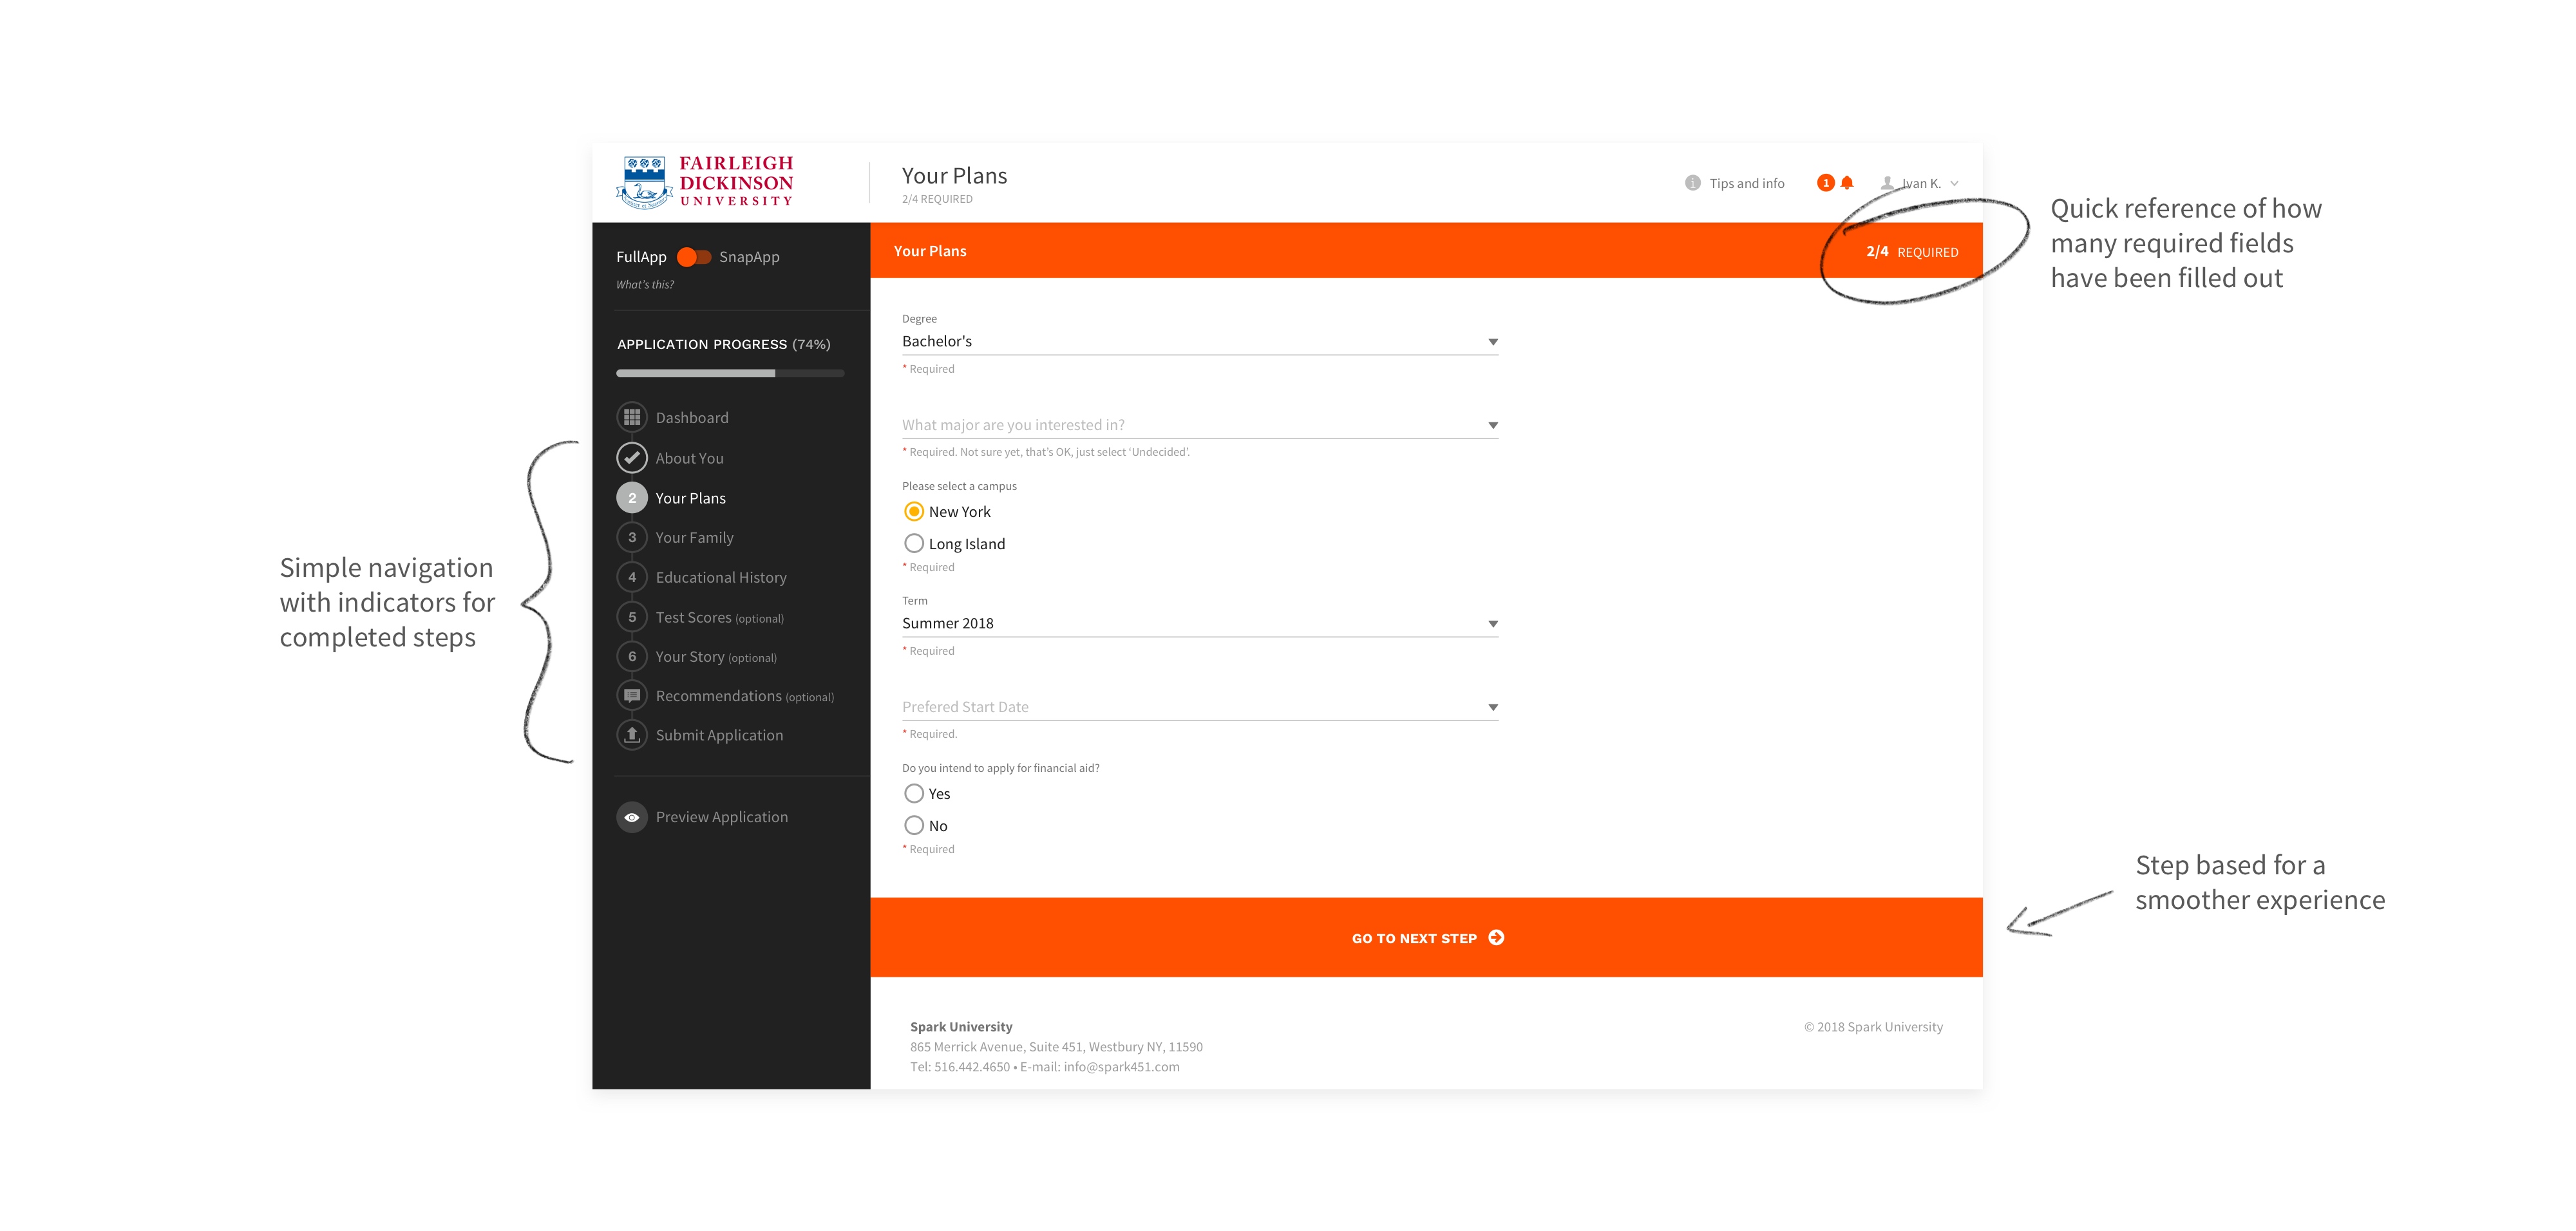2576x1231 pixels.
Task: Click the step 6 Your Story circle
Action: coord(632,656)
